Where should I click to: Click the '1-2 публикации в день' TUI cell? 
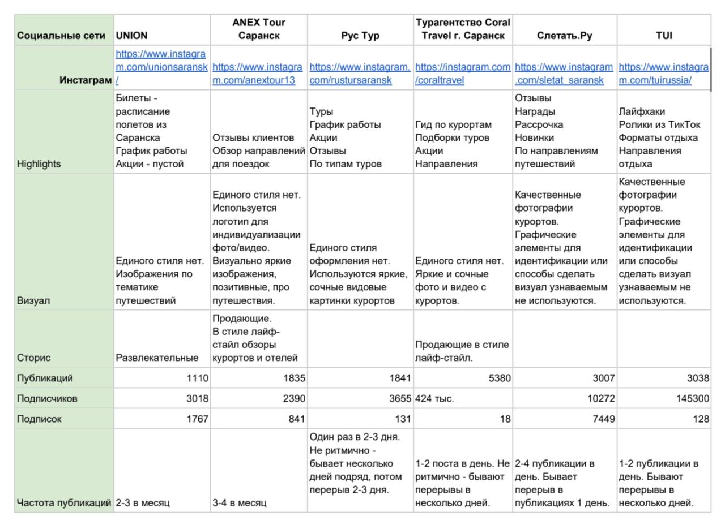point(664,471)
